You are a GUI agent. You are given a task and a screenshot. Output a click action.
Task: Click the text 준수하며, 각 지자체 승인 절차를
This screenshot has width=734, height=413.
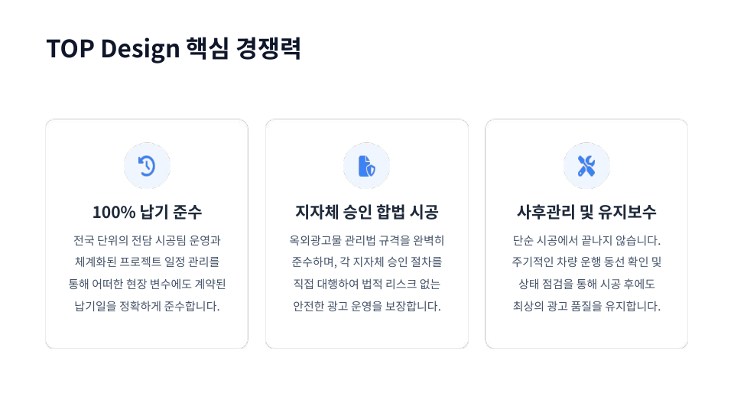pos(367,262)
